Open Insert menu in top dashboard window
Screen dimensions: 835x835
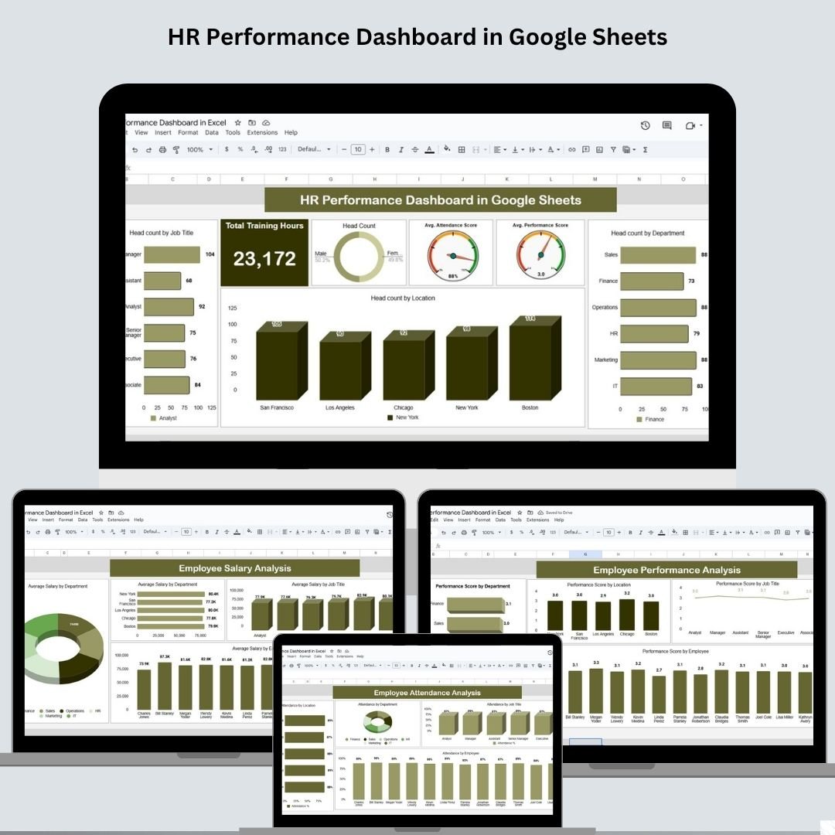pos(163,133)
